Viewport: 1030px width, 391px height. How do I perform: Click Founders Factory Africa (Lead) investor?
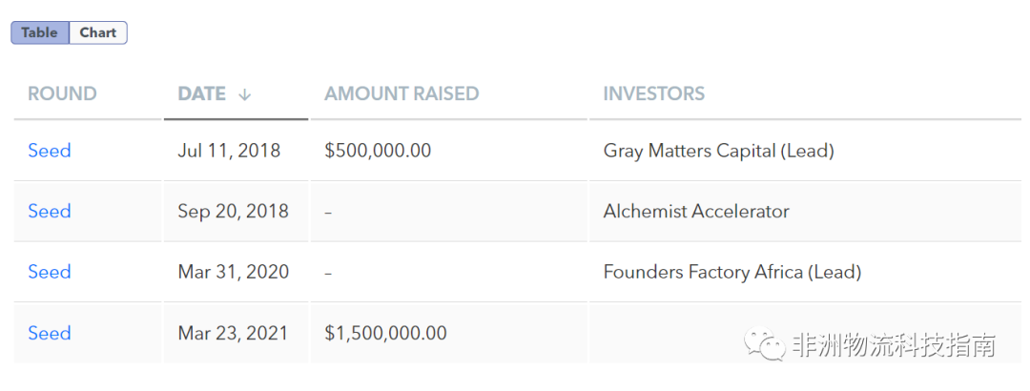(731, 272)
